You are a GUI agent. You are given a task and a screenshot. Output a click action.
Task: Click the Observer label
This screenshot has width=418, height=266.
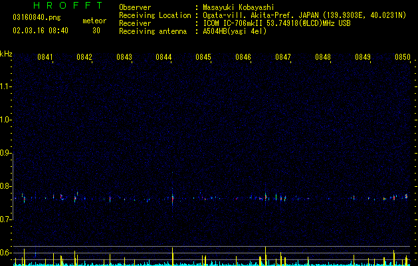pyautogui.click(x=135, y=7)
